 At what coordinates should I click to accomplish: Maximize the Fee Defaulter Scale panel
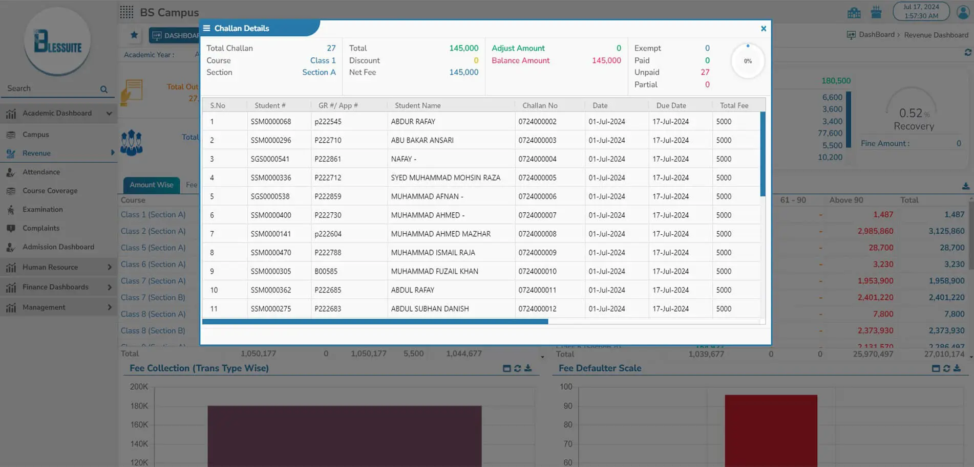point(936,368)
